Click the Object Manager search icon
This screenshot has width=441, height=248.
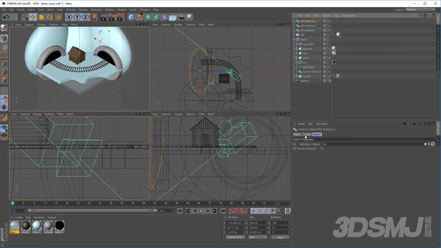421,15
